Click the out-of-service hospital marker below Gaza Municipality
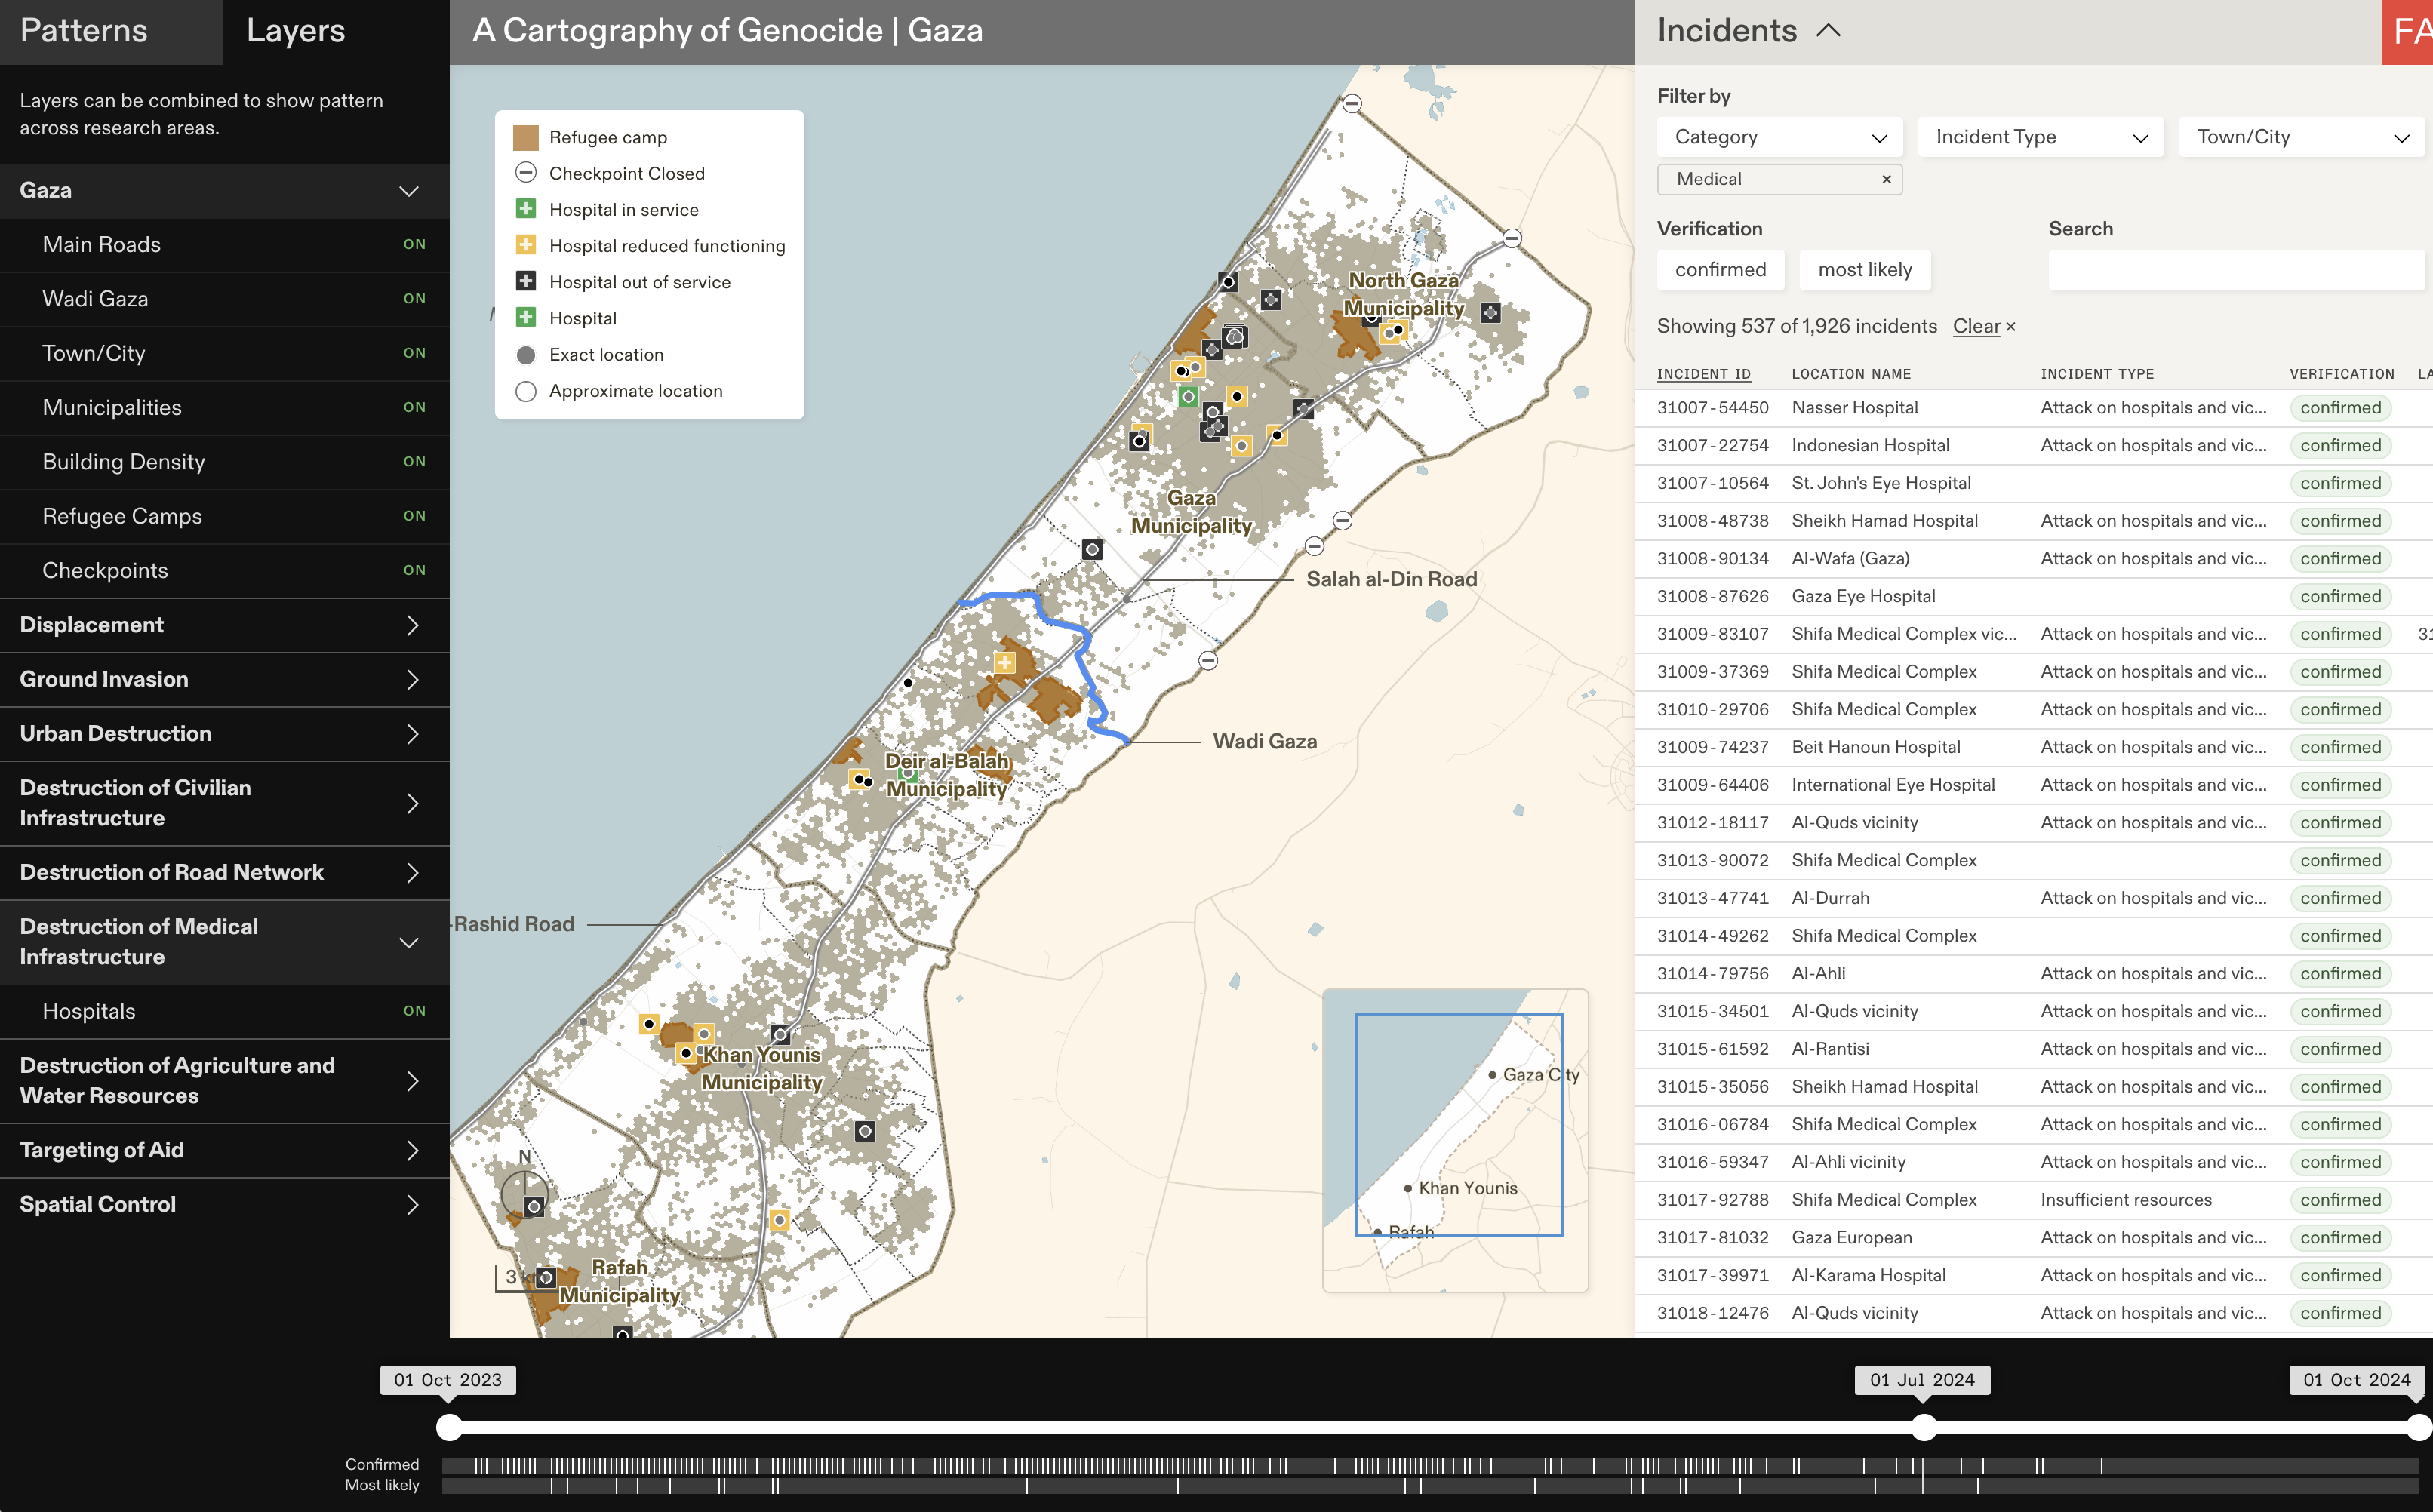 1092,549
